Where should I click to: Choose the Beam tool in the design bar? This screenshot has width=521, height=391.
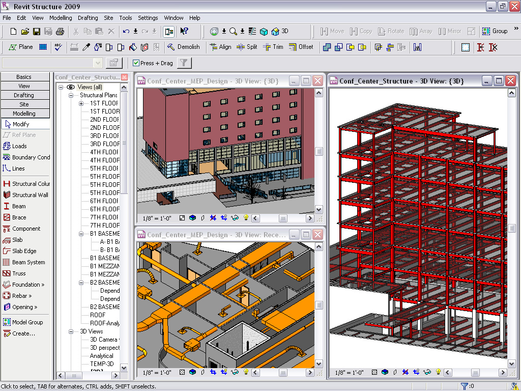coord(19,206)
